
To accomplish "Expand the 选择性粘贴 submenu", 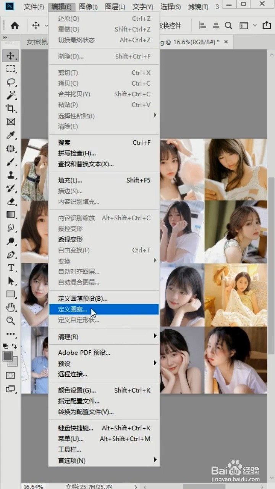I will [x=155, y=115].
